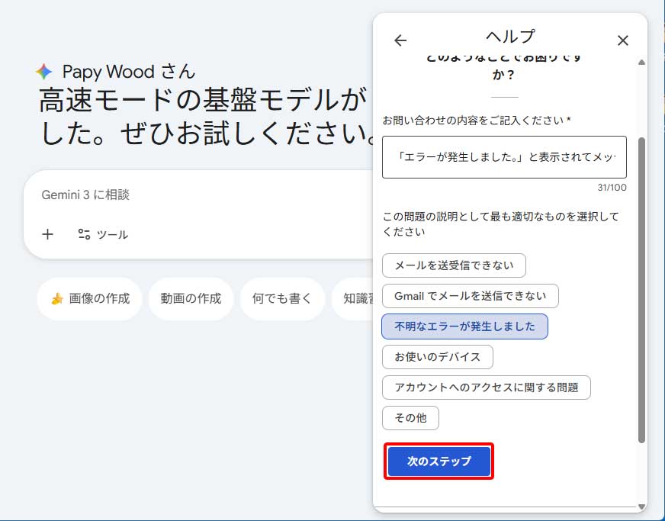Toggle the メールを送受信できない option
The width and height of the screenshot is (665, 521).
[x=453, y=265]
